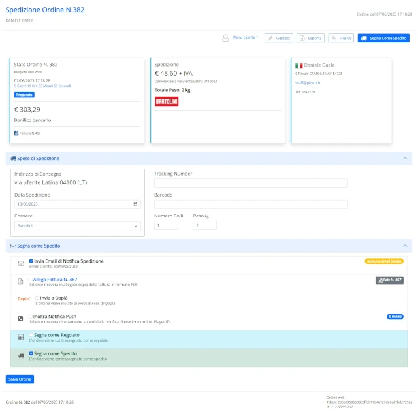418x418 pixels.
Task: Click the staff@pizzut.it email link
Action: point(308,83)
